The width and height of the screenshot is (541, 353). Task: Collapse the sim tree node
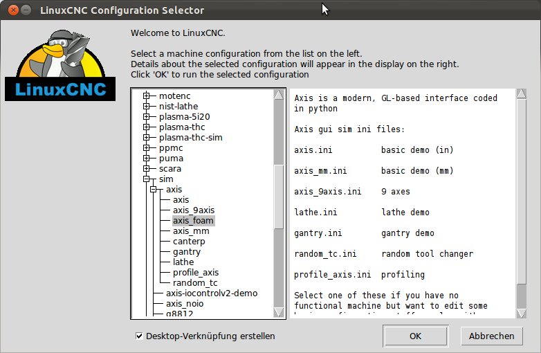pyautogui.click(x=146, y=179)
